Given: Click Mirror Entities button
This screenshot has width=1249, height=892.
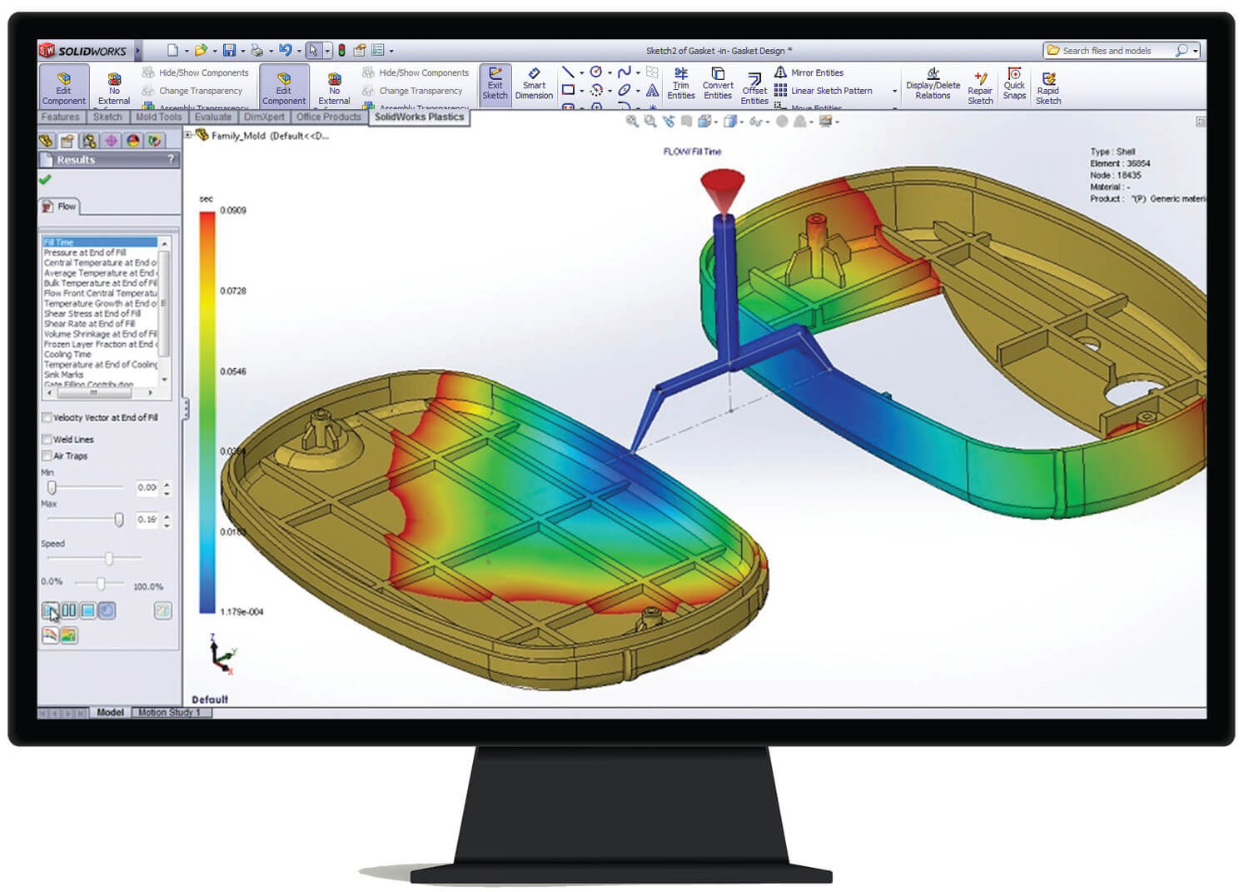Looking at the screenshot, I should click(809, 72).
